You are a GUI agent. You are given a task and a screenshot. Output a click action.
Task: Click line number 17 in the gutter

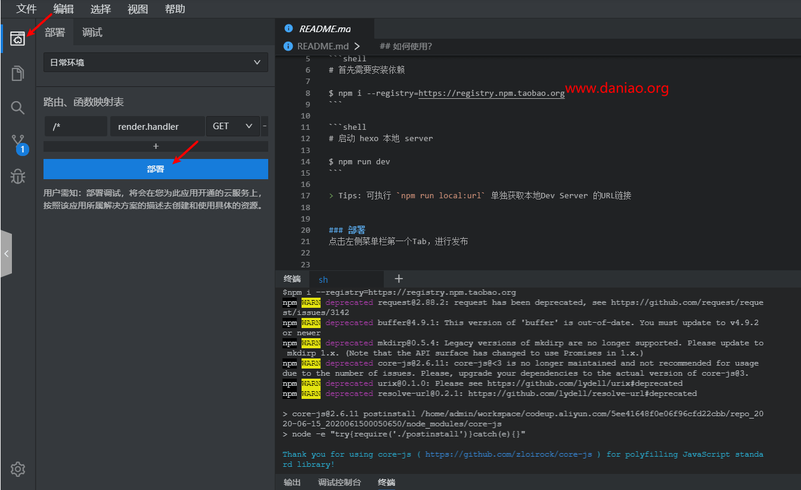point(305,195)
